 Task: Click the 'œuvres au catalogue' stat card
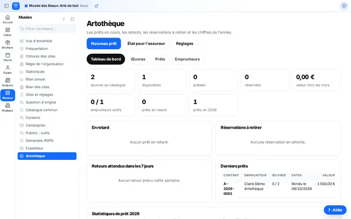pyautogui.click(x=111, y=80)
